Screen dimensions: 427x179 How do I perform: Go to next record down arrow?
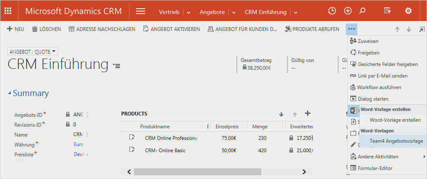click(x=409, y=29)
